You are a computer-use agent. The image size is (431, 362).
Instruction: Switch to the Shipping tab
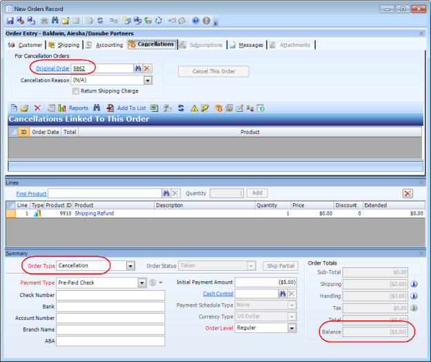coord(64,45)
